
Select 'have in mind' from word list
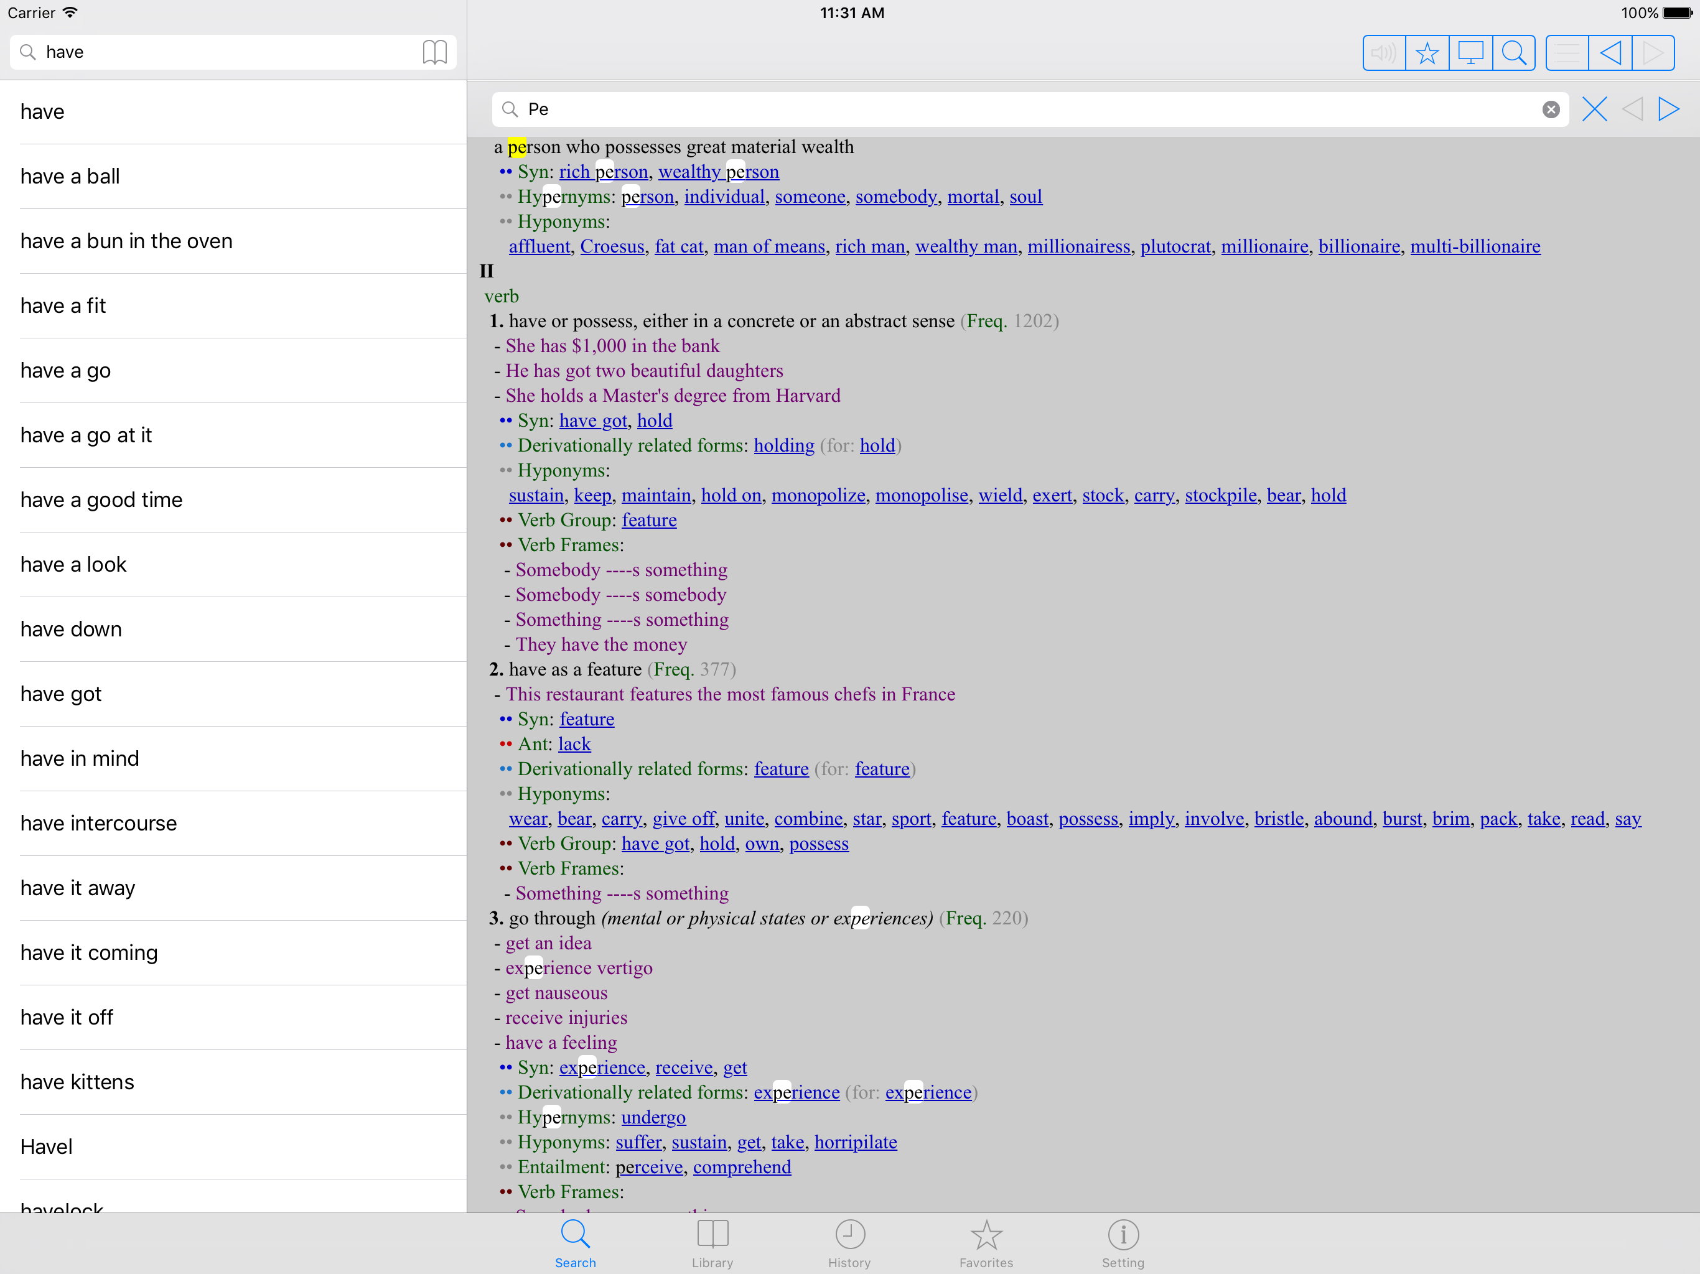click(79, 758)
